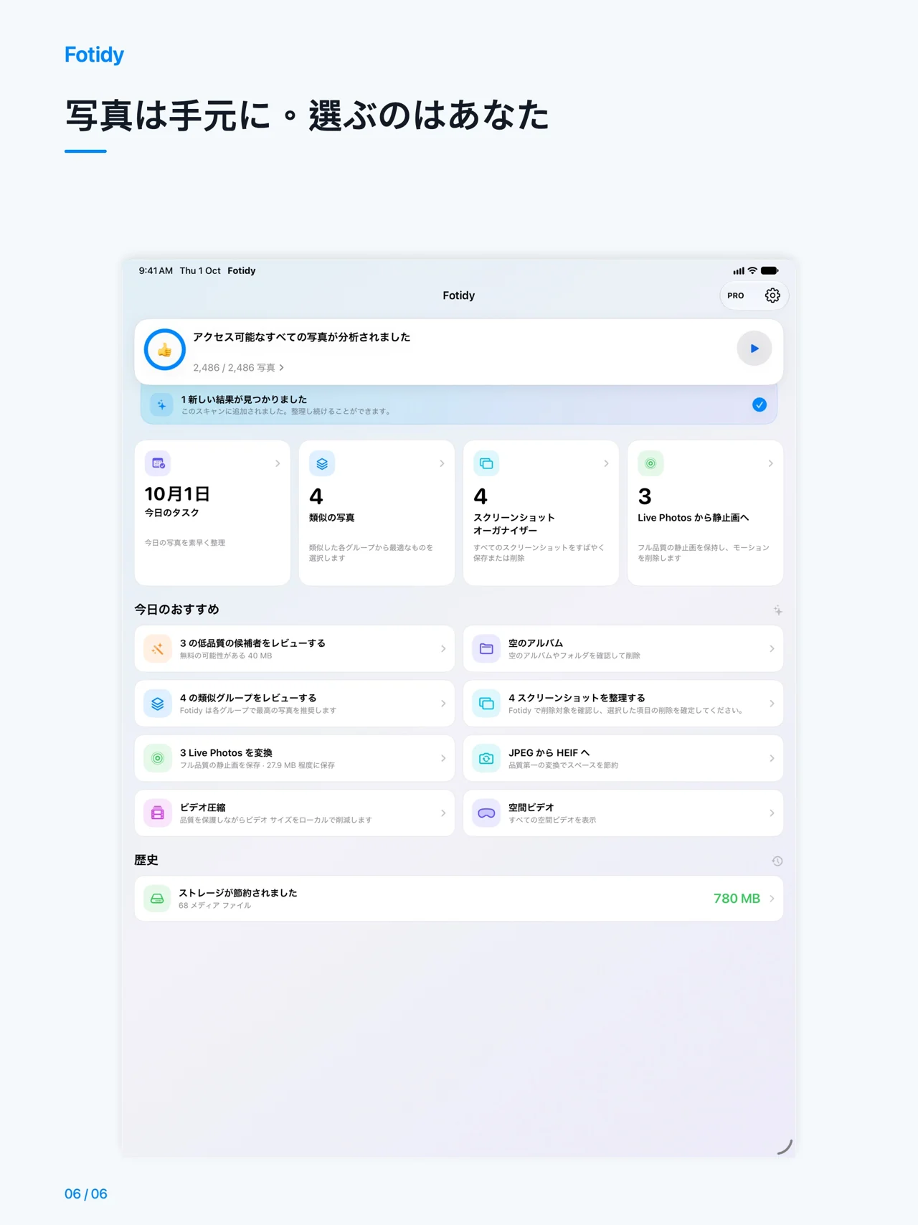The height and width of the screenshot is (1225, 918).
Task: Click the 今日のおすすめ section heading
Action: [x=177, y=610]
